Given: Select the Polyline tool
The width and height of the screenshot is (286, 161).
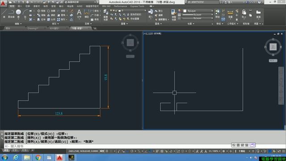Looking at the screenshot, I should 11,13.
